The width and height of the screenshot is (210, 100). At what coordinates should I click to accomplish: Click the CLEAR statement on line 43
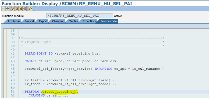(x=71, y=61)
